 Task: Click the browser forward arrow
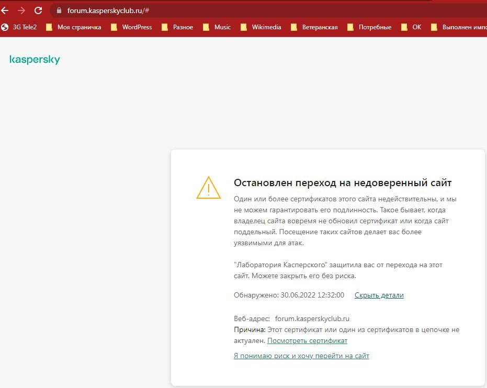pyautogui.click(x=21, y=10)
